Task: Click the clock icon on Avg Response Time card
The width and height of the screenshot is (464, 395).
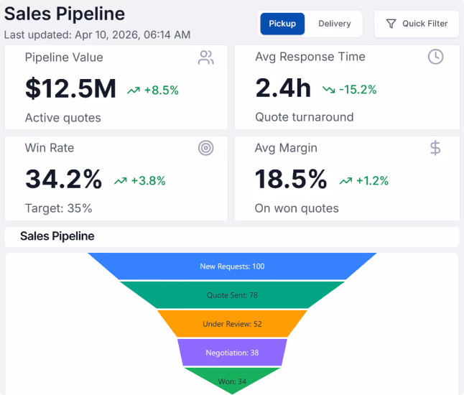Action: click(x=435, y=57)
